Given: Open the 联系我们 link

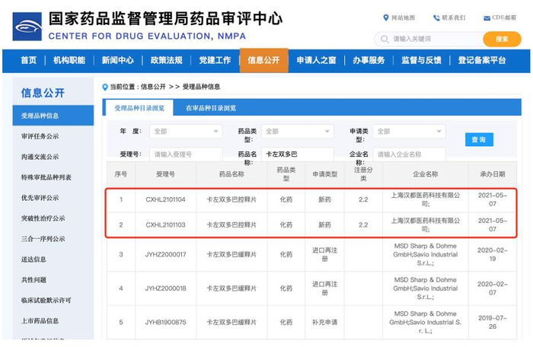Looking at the screenshot, I should pyautogui.click(x=454, y=18).
